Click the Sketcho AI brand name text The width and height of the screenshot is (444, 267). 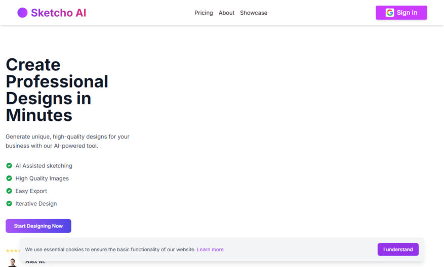click(x=59, y=13)
